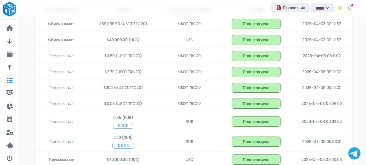The height and width of the screenshot is (165, 366).
Task: Open the deposit down-arrow icon
Action: coord(10,41)
